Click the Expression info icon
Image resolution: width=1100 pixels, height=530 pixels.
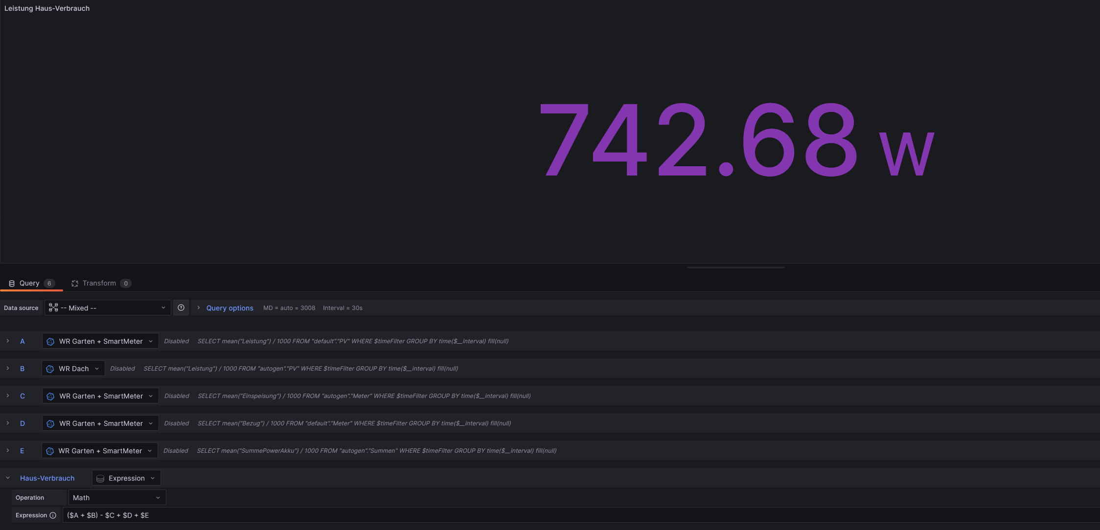[53, 515]
